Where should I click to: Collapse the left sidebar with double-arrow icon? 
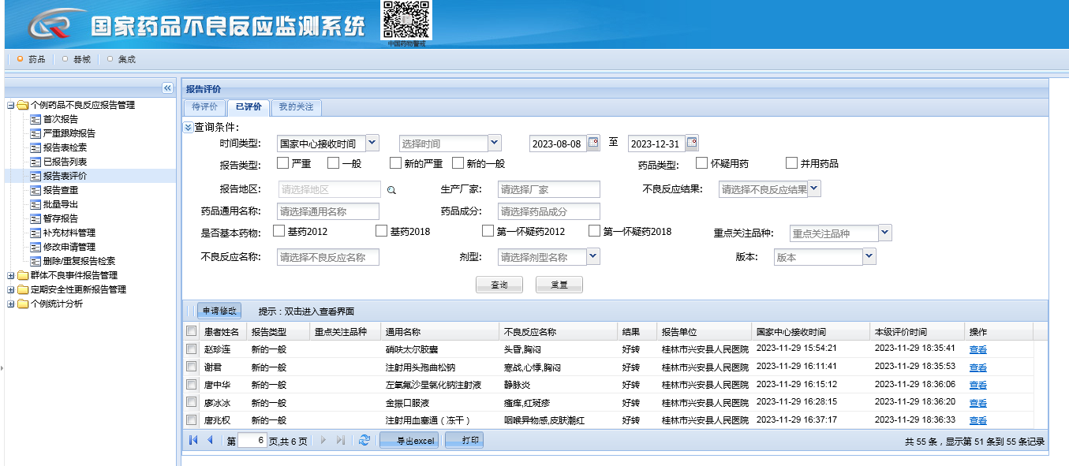[167, 88]
